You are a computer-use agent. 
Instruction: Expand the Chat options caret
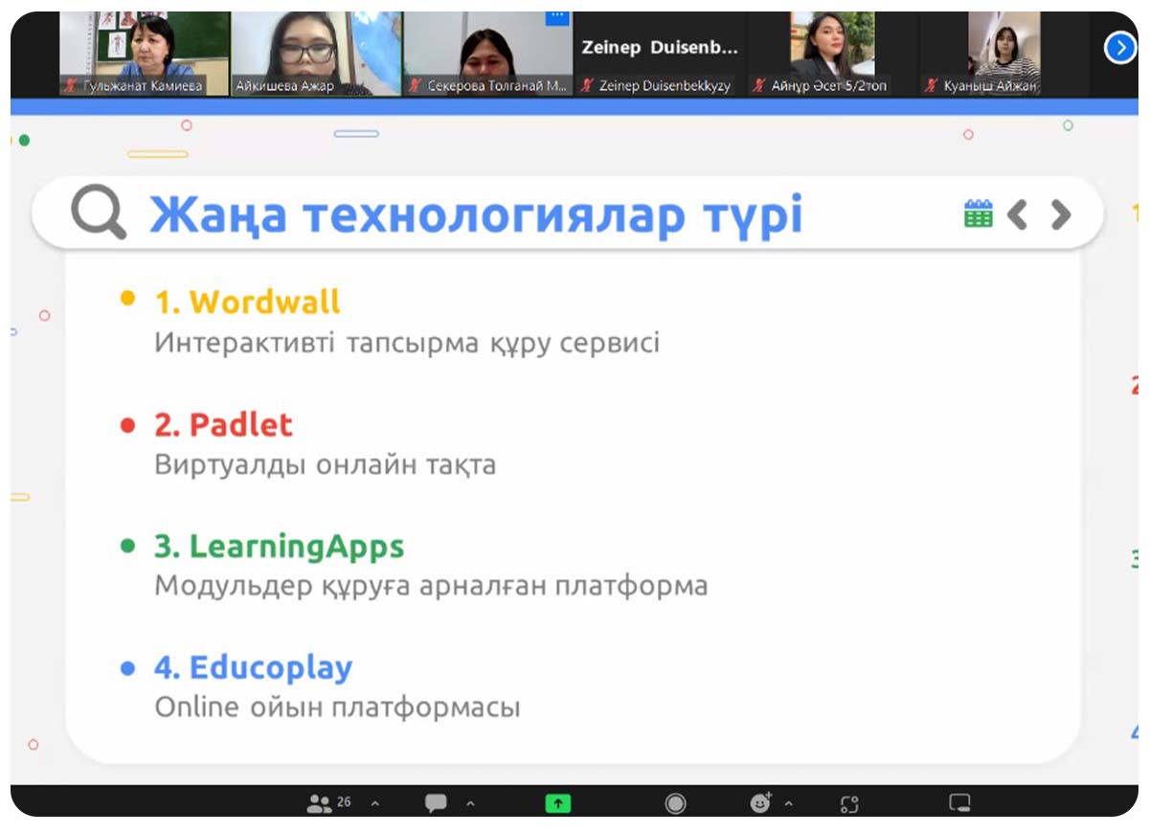click(x=470, y=803)
